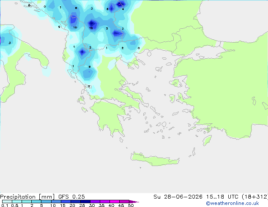Click the 0.5–1 mm legend color swatch
This screenshot has width=268, height=207.
coord(17,202)
